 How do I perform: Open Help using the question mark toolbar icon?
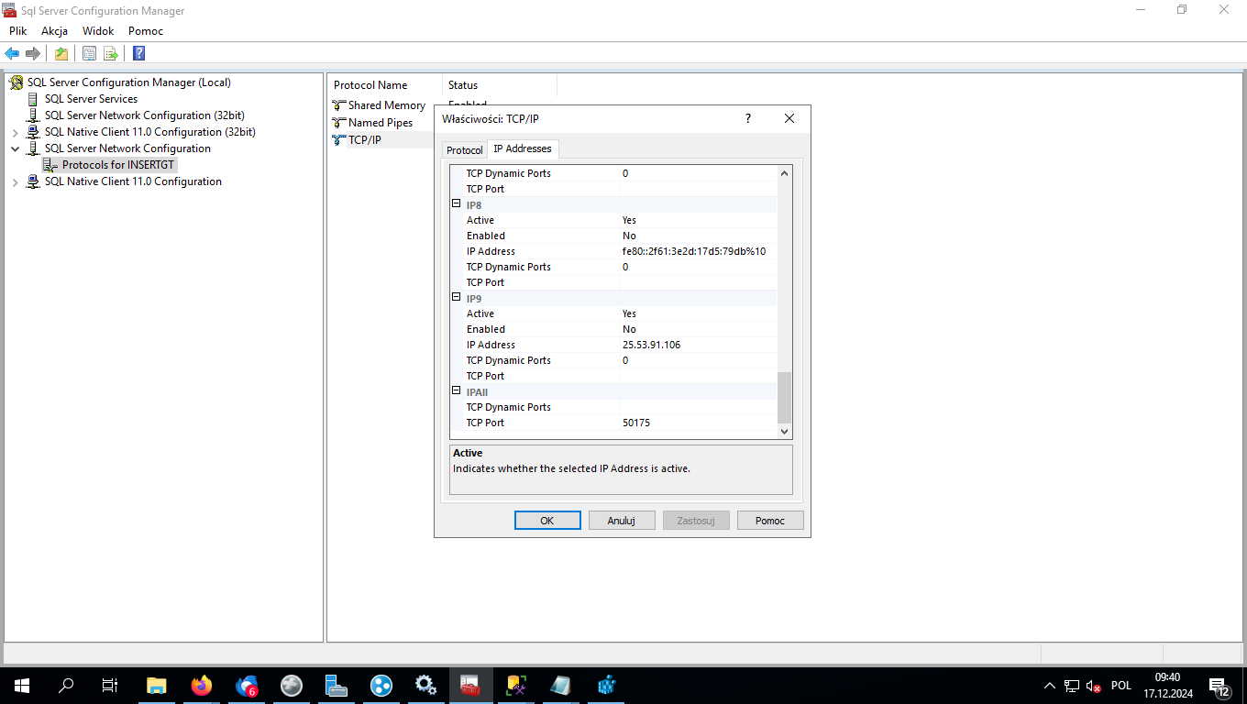point(138,52)
